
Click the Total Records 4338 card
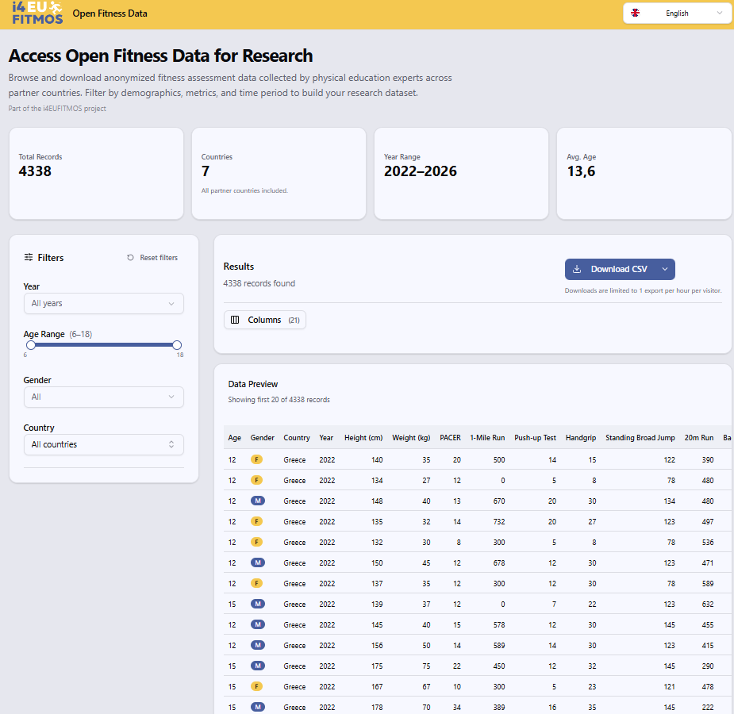point(97,174)
